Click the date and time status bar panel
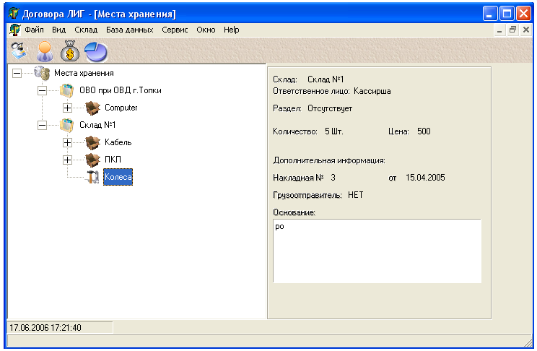 60,328
